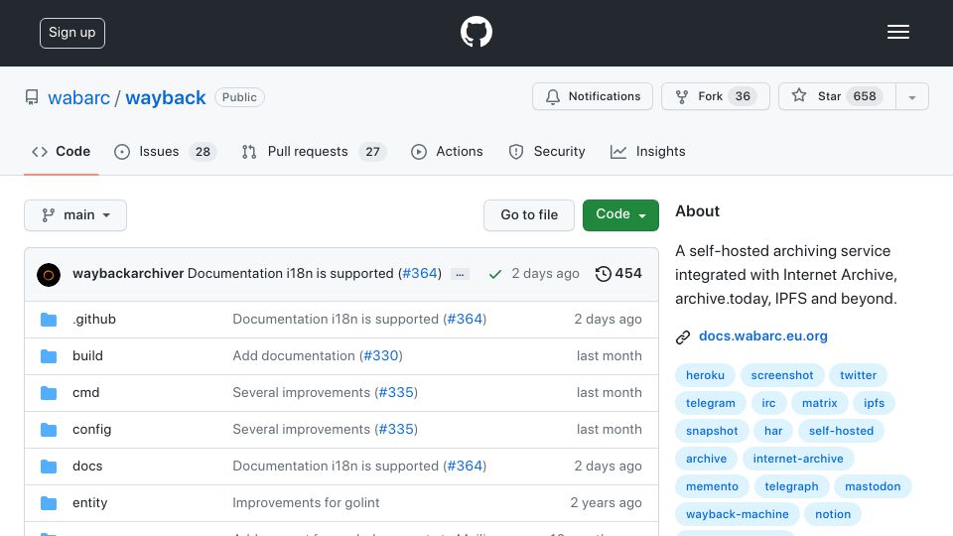Select the self-hosted topic tag
The width and height of the screenshot is (953, 536).
841,432
